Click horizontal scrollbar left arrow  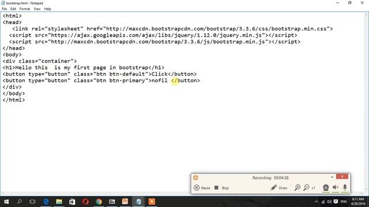coord(2,194)
